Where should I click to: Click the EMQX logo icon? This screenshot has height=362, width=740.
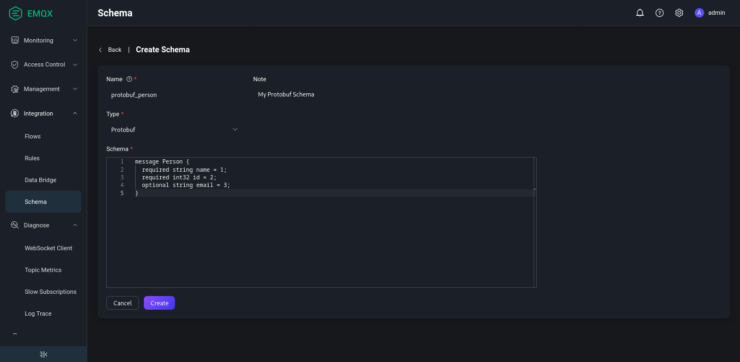click(16, 14)
